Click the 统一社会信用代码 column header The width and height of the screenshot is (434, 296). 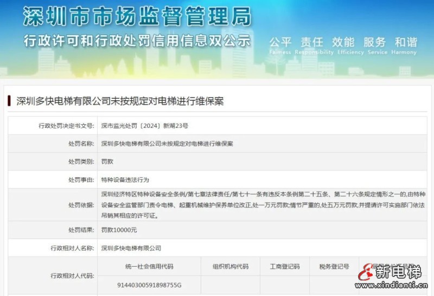149,266
